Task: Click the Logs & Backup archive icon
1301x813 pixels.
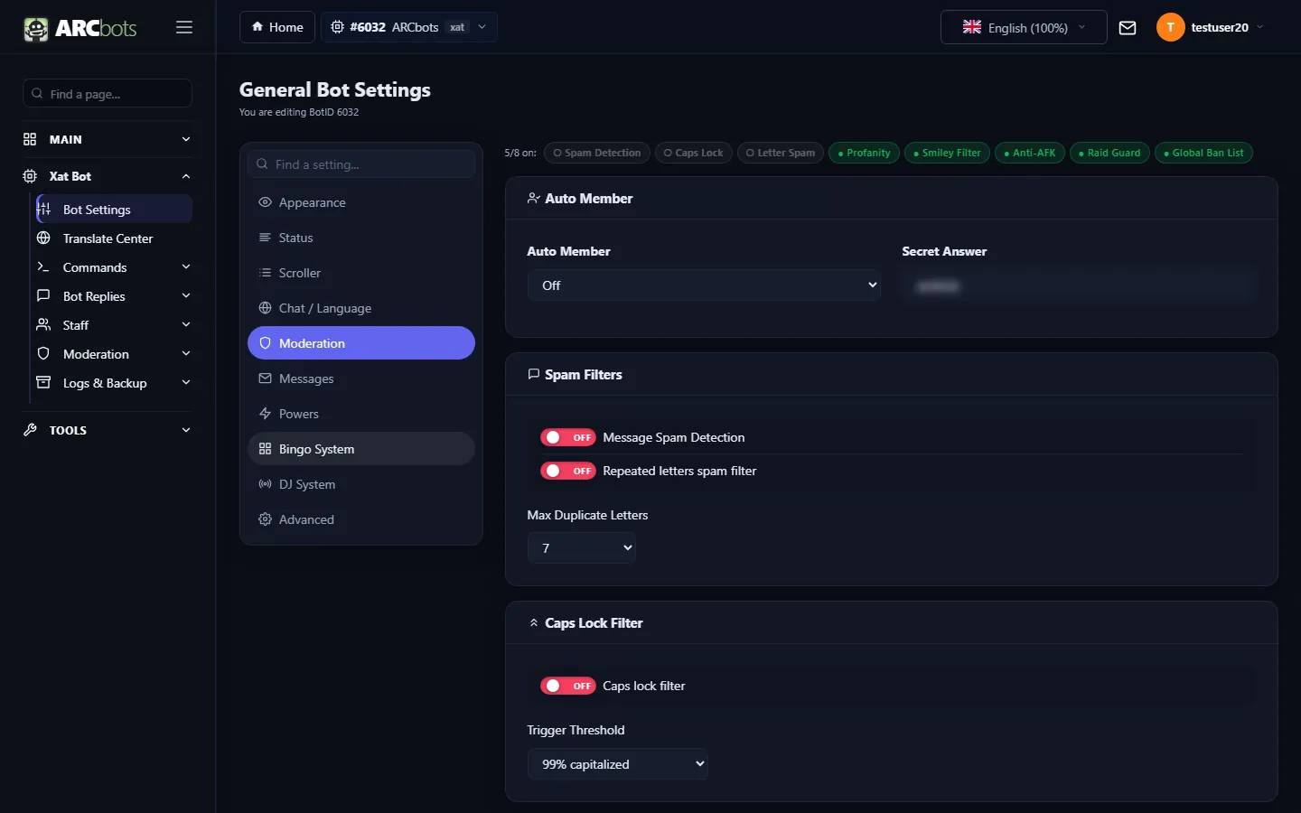Action: point(43,383)
